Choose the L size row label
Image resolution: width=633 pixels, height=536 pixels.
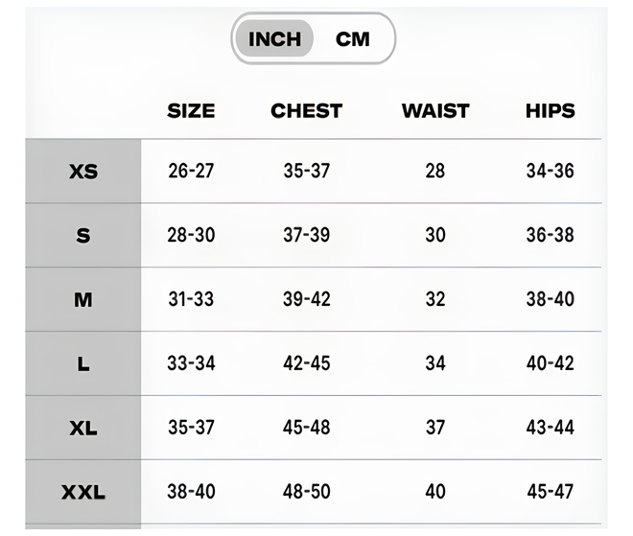83,363
